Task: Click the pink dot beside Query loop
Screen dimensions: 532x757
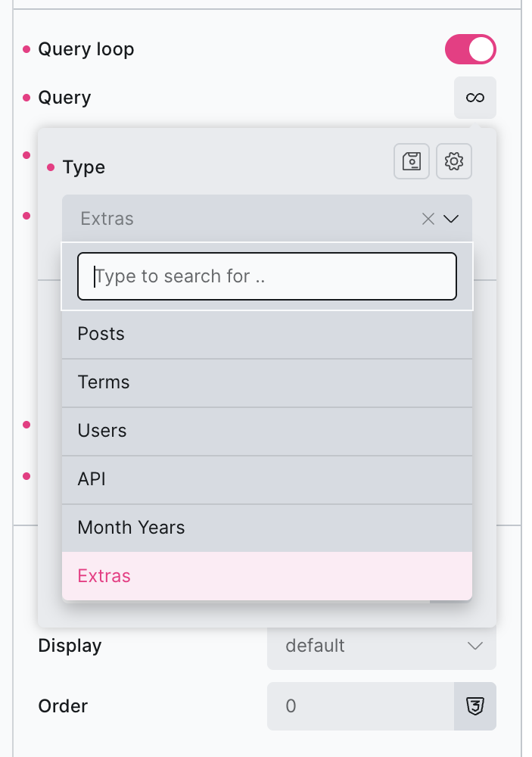Action: (x=26, y=50)
